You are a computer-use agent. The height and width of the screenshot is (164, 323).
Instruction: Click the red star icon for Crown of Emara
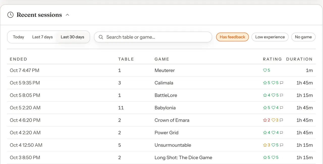coord(265,120)
